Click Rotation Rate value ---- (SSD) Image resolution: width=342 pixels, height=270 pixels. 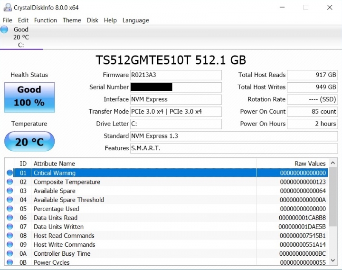coord(313,99)
